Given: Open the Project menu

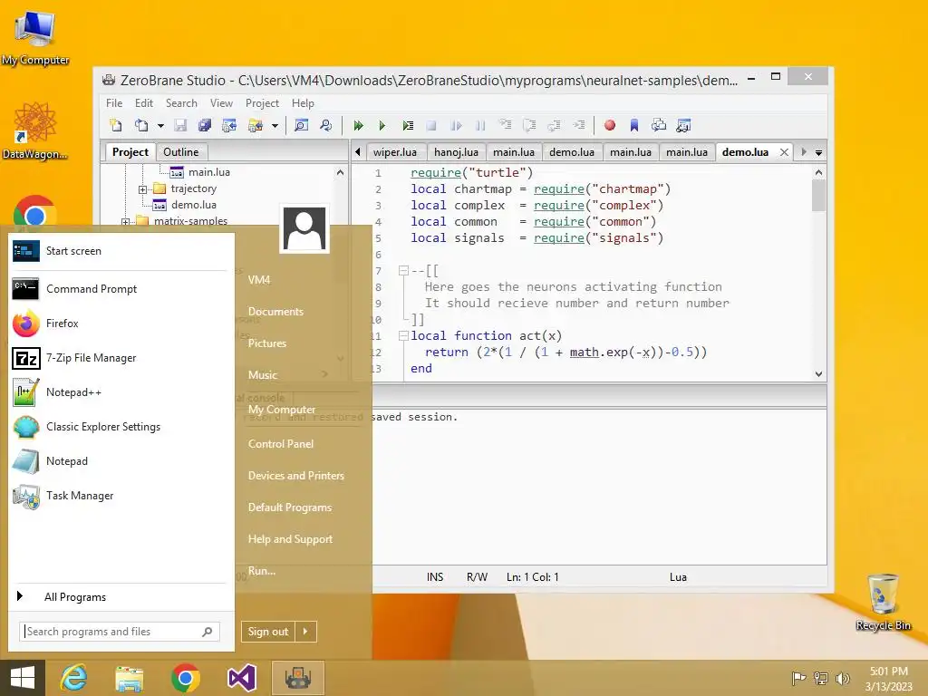Looking at the screenshot, I should pos(262,103).
